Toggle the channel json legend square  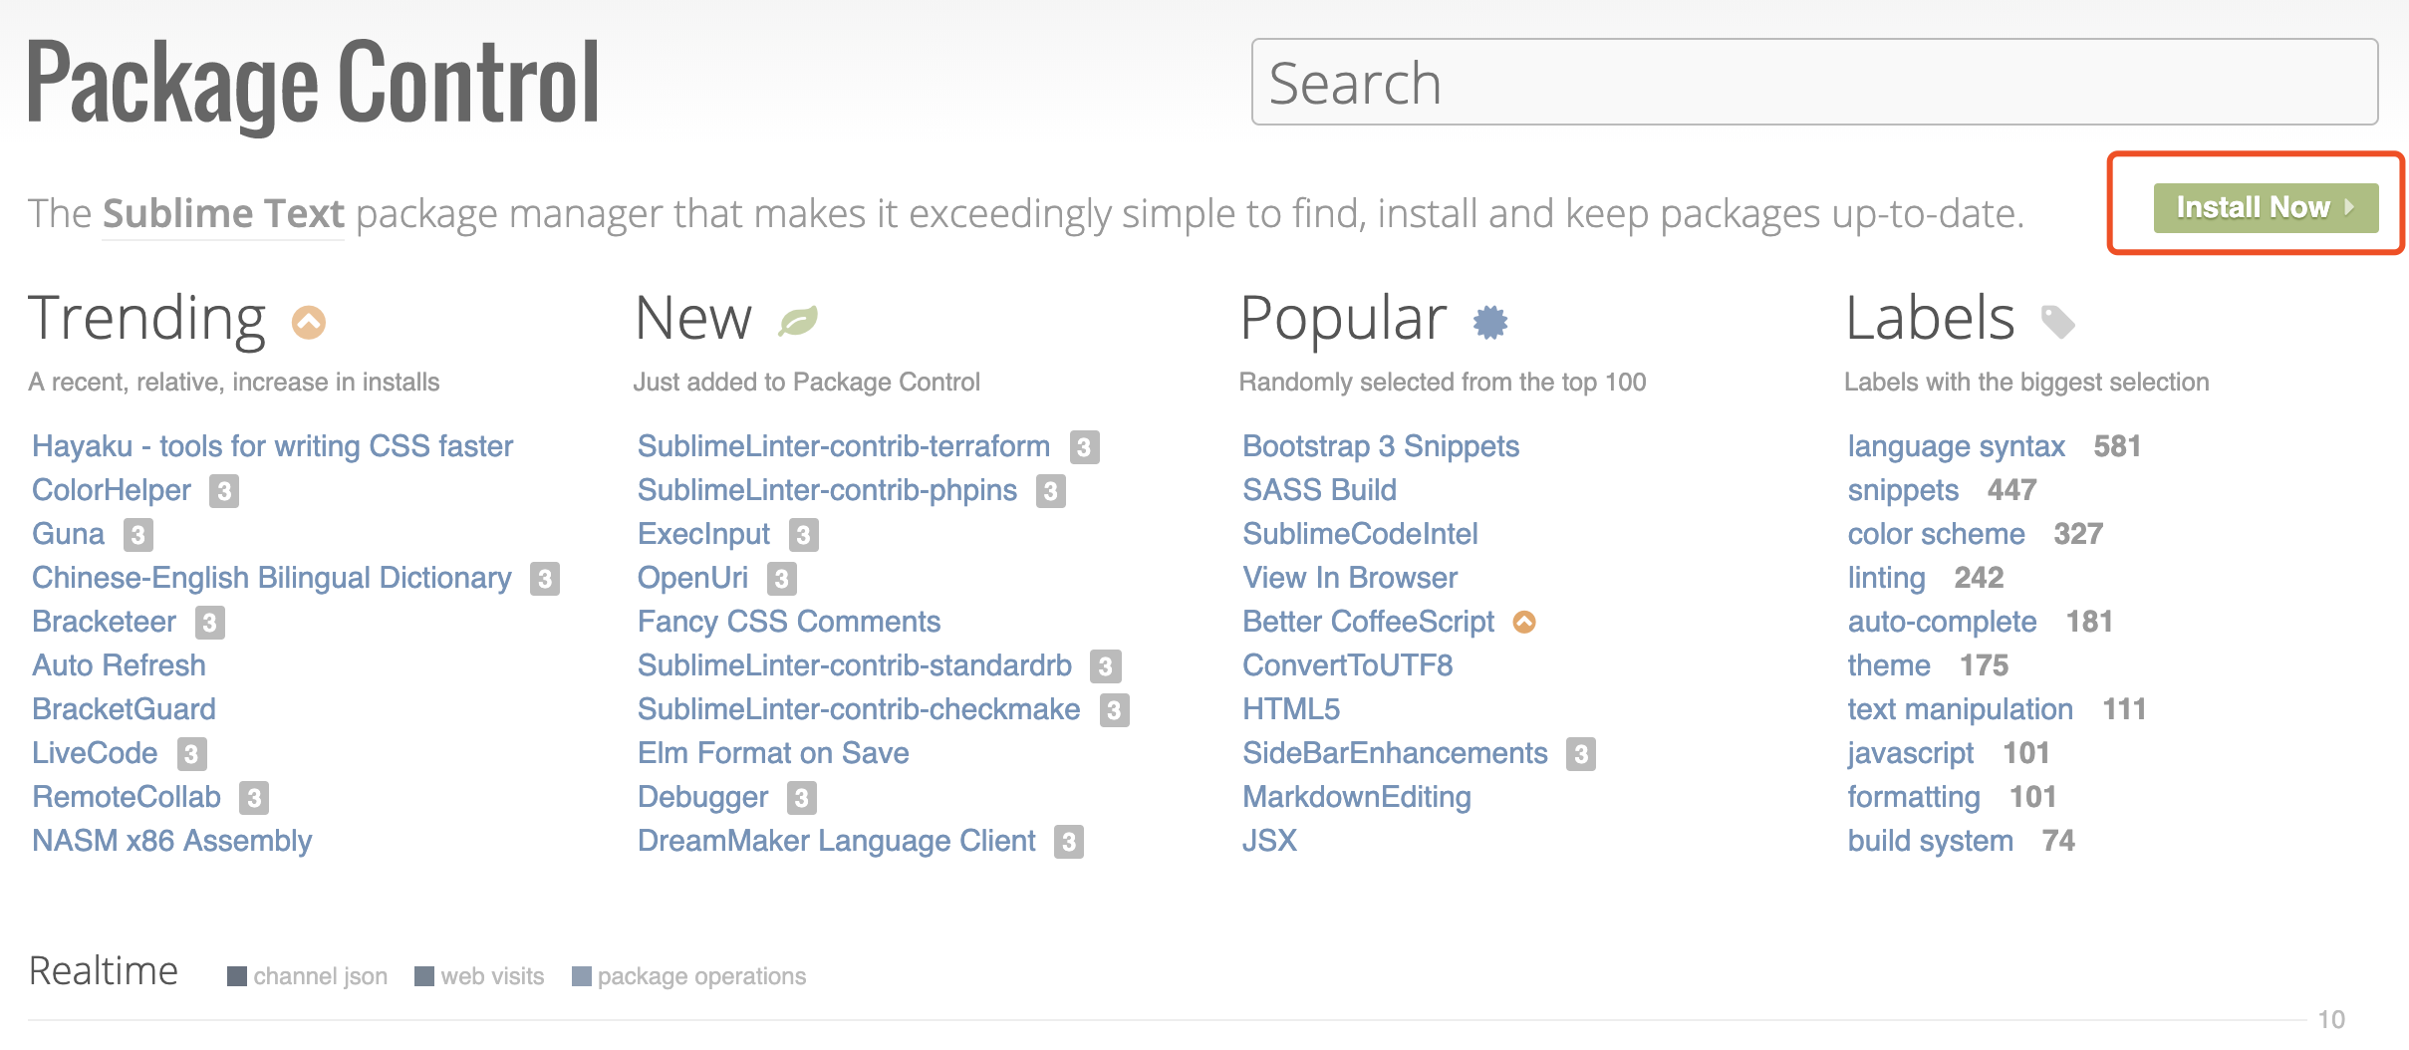coord(237,976)
